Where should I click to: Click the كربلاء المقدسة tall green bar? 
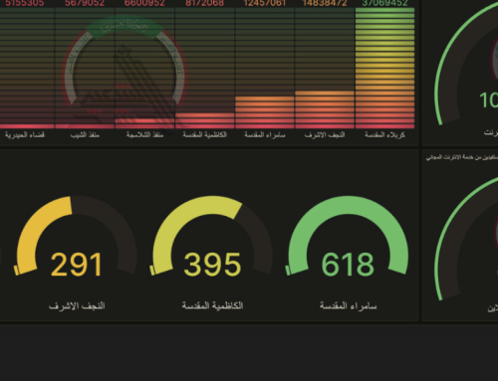coord(384,68)
